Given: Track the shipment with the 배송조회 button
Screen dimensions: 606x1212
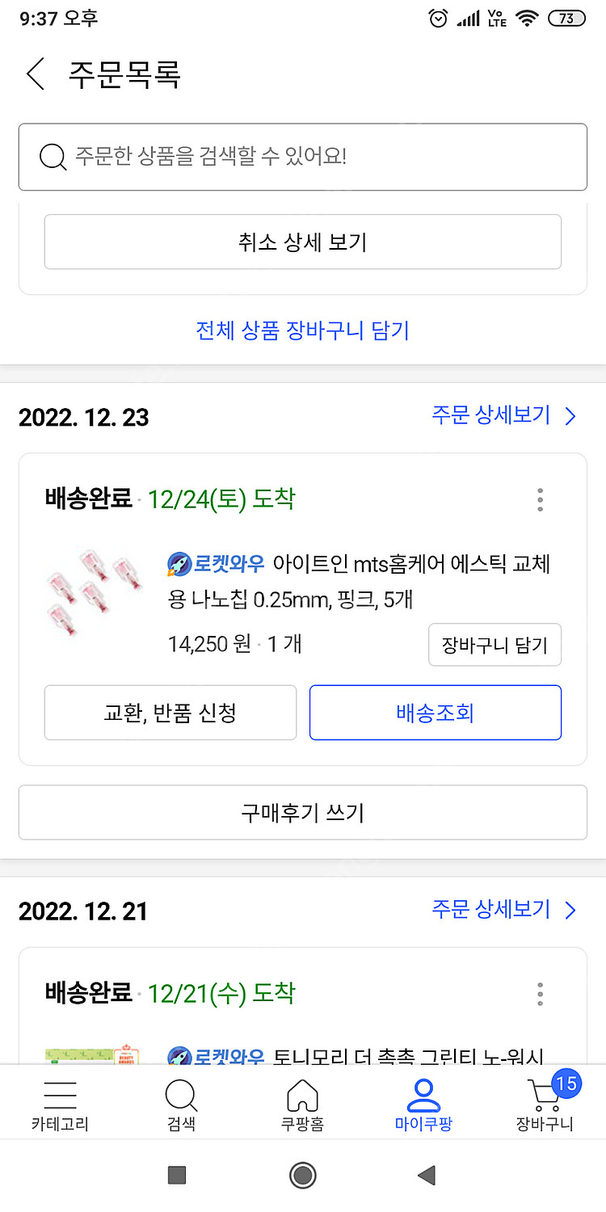Looking at the screenshot, I should (x=436, y=713).
